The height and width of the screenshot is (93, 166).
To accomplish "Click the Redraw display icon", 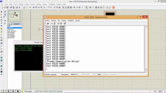I will [x=24, y=7].
